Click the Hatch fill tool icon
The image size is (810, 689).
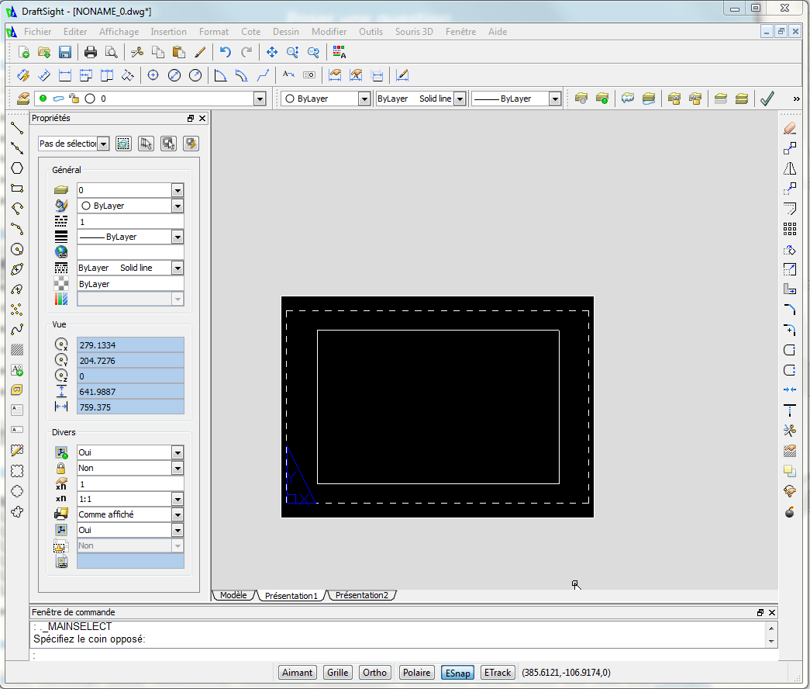coord(17,350)
